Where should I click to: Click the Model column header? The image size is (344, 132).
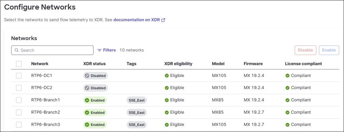(218, 64)
